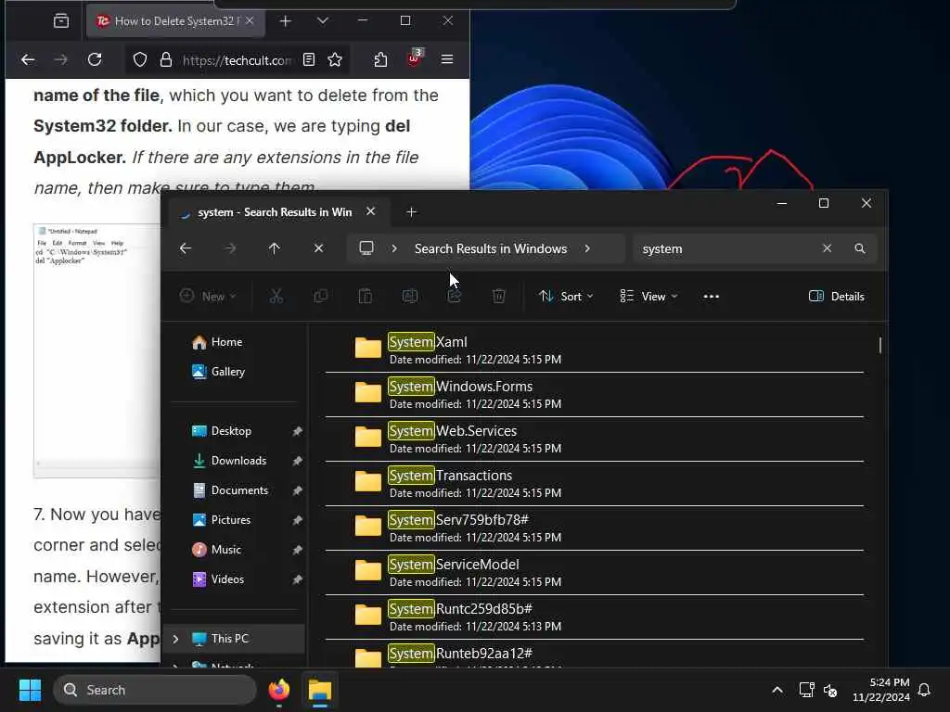Open the New dropdown menu
This screenshot has height=712, width=950.
pyautogui.click(x=208, y=296)
